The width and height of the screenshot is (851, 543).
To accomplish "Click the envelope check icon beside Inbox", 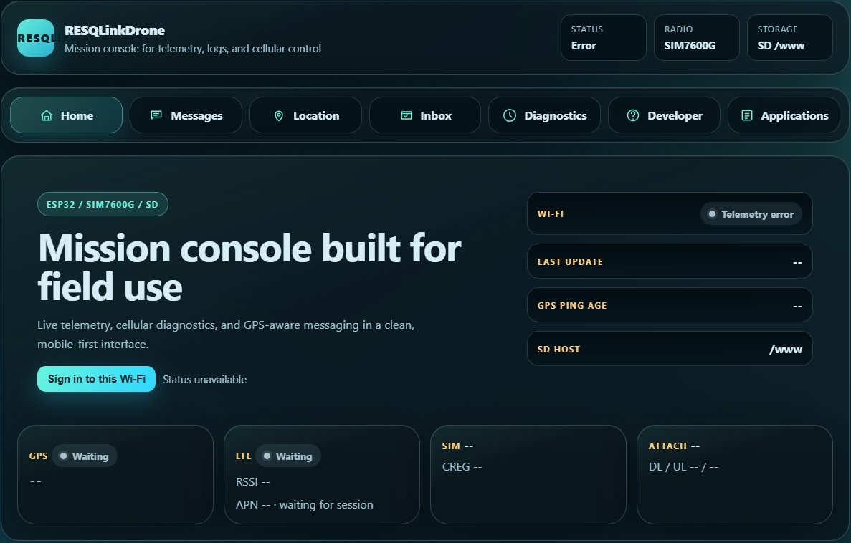I will pos(406,115).
